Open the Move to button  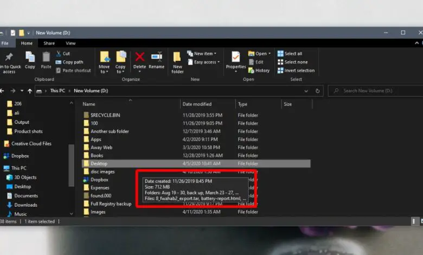(104, 62)
